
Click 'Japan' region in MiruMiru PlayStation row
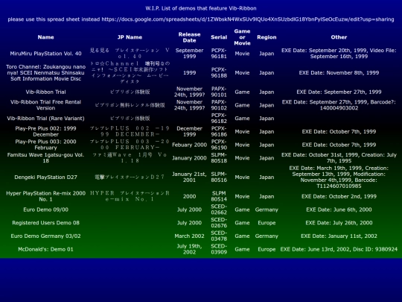[x=267, y=54]
